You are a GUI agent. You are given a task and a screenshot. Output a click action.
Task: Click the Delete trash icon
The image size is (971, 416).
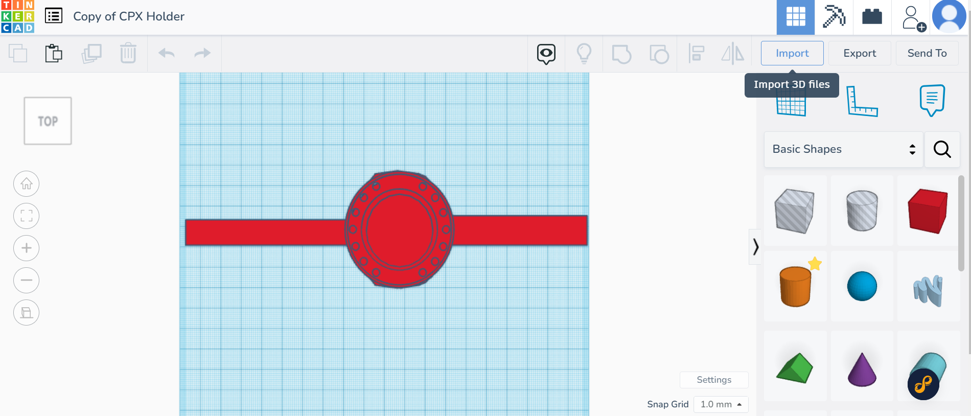pos(128,53)
